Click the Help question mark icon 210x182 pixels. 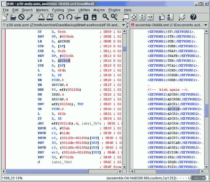pos(193,17)
